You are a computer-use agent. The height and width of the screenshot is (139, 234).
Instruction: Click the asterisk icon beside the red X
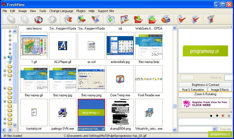(x=229, y=116)
